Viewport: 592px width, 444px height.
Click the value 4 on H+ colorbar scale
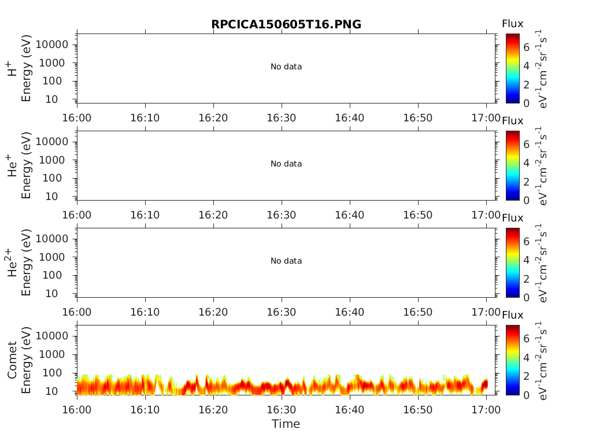pyautogui.click(x=526, y=66)
